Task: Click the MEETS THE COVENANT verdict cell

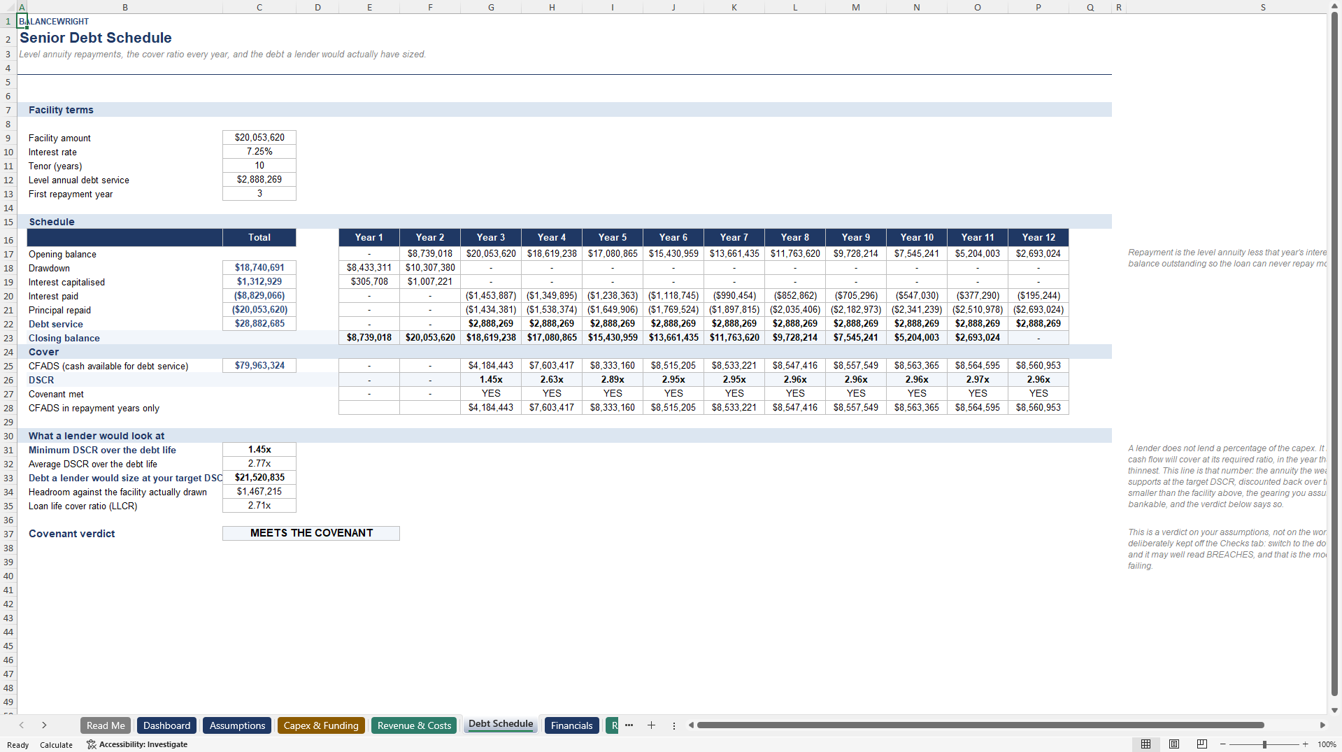Action: click(x=311, y=533)
